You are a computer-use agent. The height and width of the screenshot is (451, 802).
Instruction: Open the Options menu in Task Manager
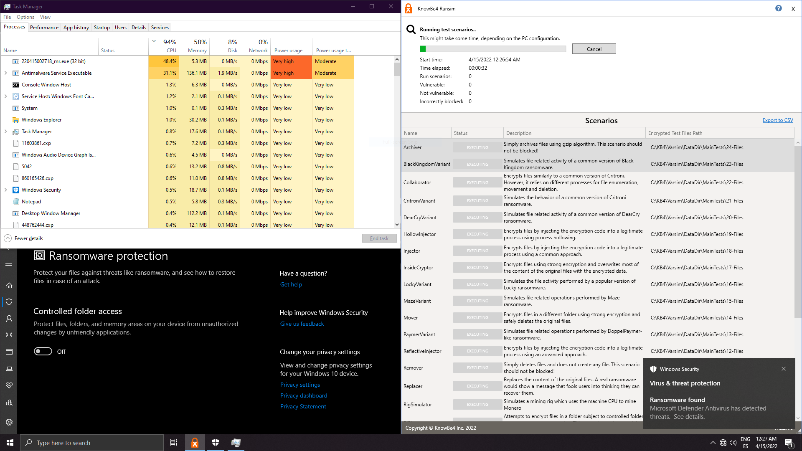click(25, 17)
